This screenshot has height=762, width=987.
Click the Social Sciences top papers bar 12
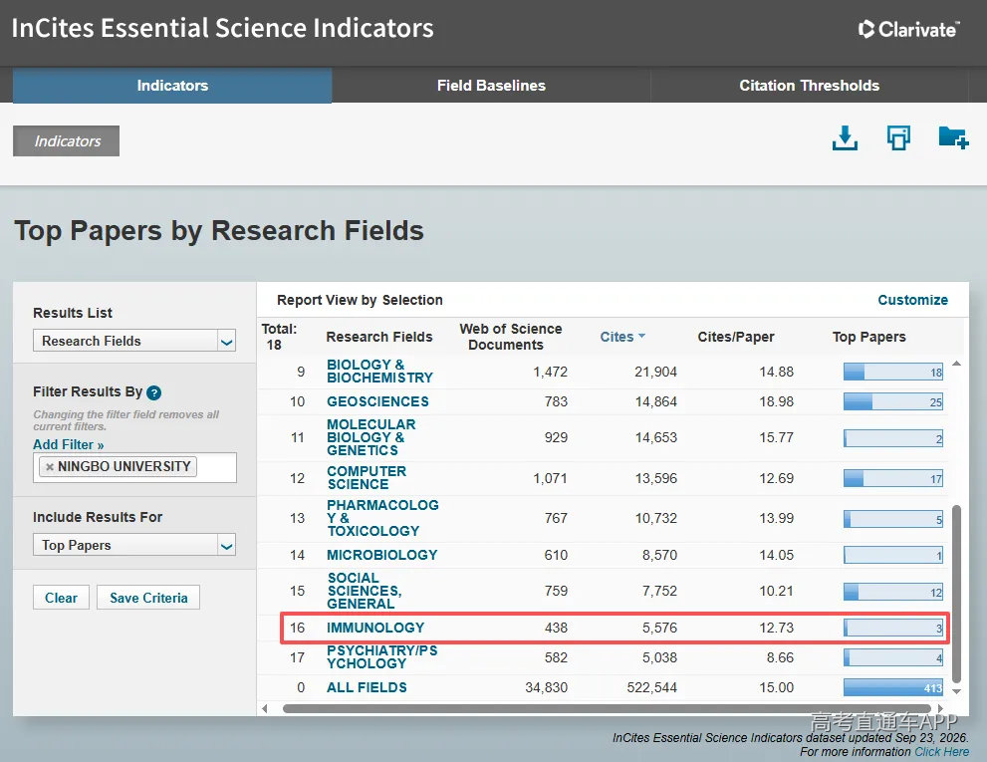tap(893, 592)
